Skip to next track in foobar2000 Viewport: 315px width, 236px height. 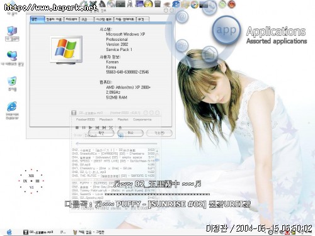tap(104, 127)
